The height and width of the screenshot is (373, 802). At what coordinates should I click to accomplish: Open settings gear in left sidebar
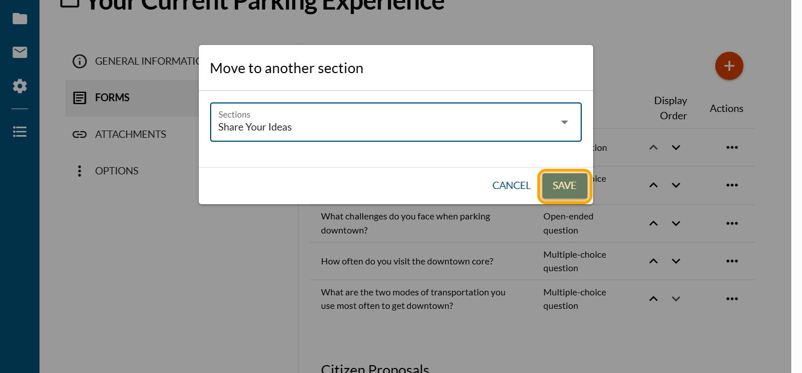(20, 86)
